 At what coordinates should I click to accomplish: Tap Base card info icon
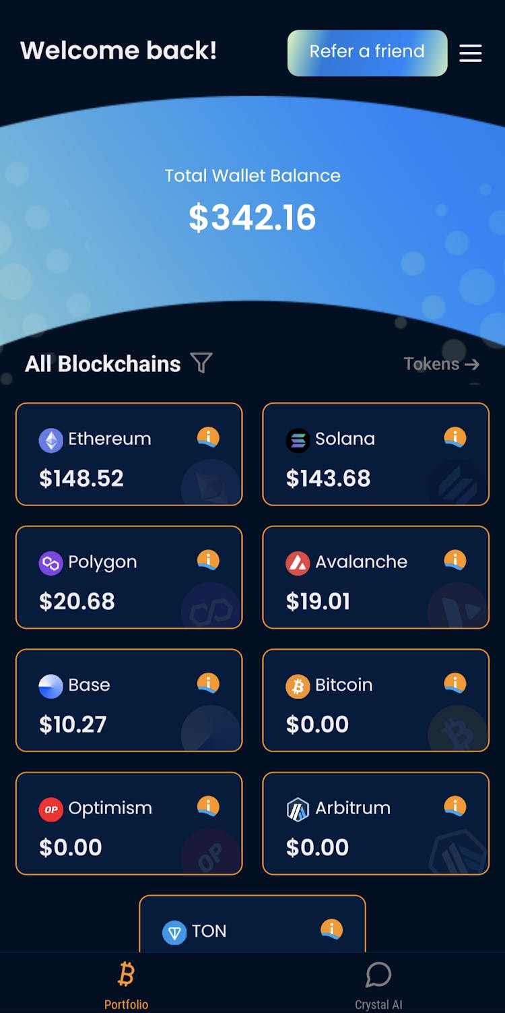[x=208, y=683]
